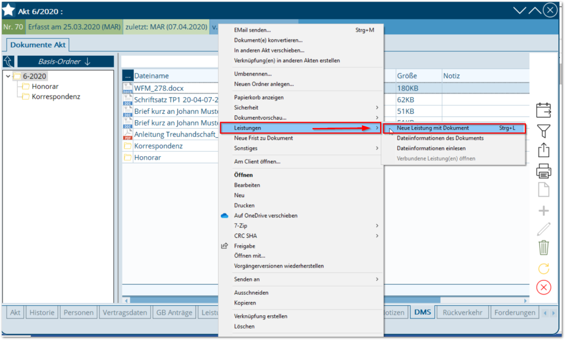
Task: Choose Neue Leistung mit Dokument
Action: coord(433,128)
